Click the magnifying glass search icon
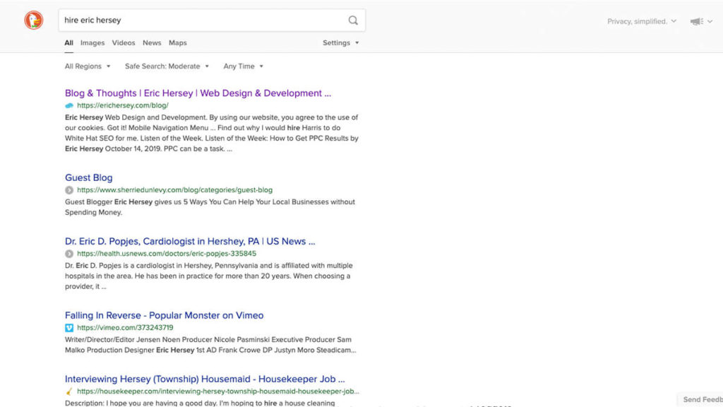 (353, 20)
